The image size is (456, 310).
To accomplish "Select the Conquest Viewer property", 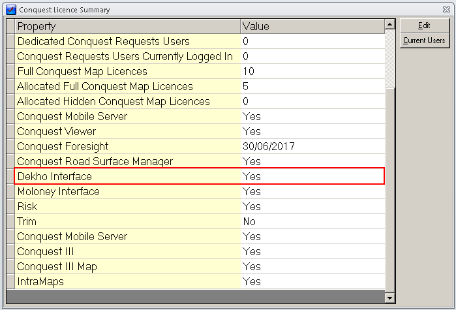I will pyautogui.click(x=128, y=131).
